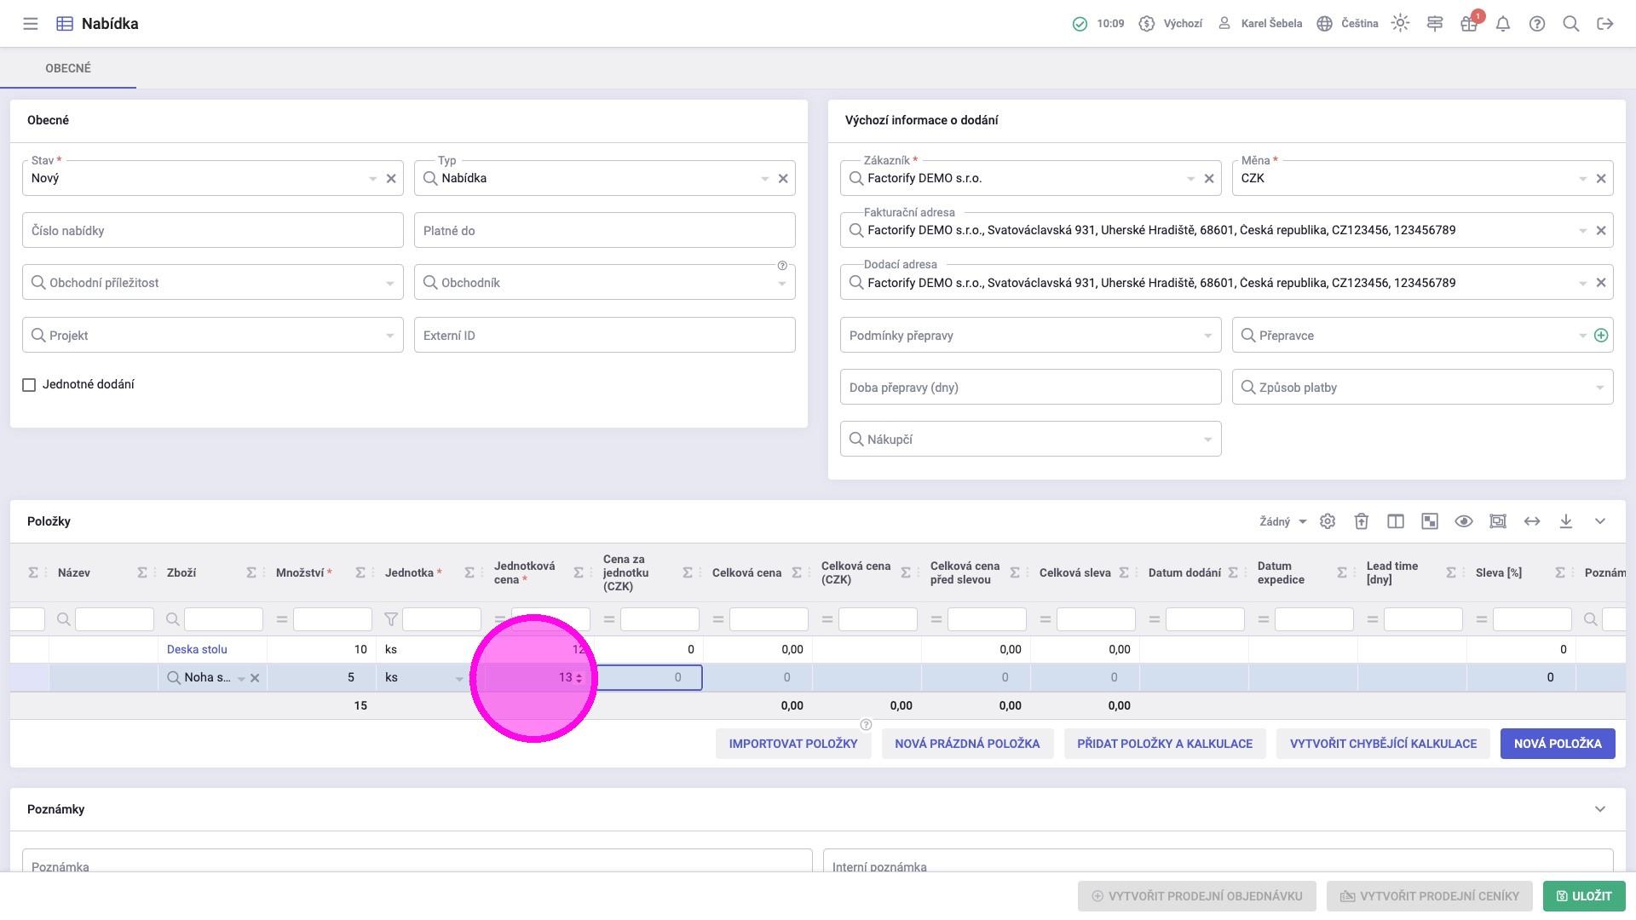Open the Způsob platby dropdown
Image resolution: width=1636 pixels, height=920 pixels.
click(x=1599, y=388)
